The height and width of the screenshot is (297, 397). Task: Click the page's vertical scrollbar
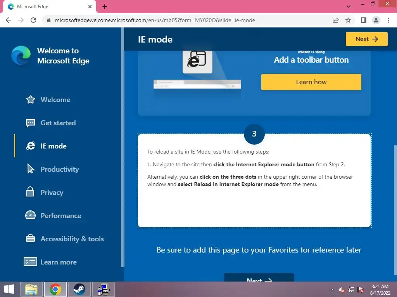pos(395,210)
